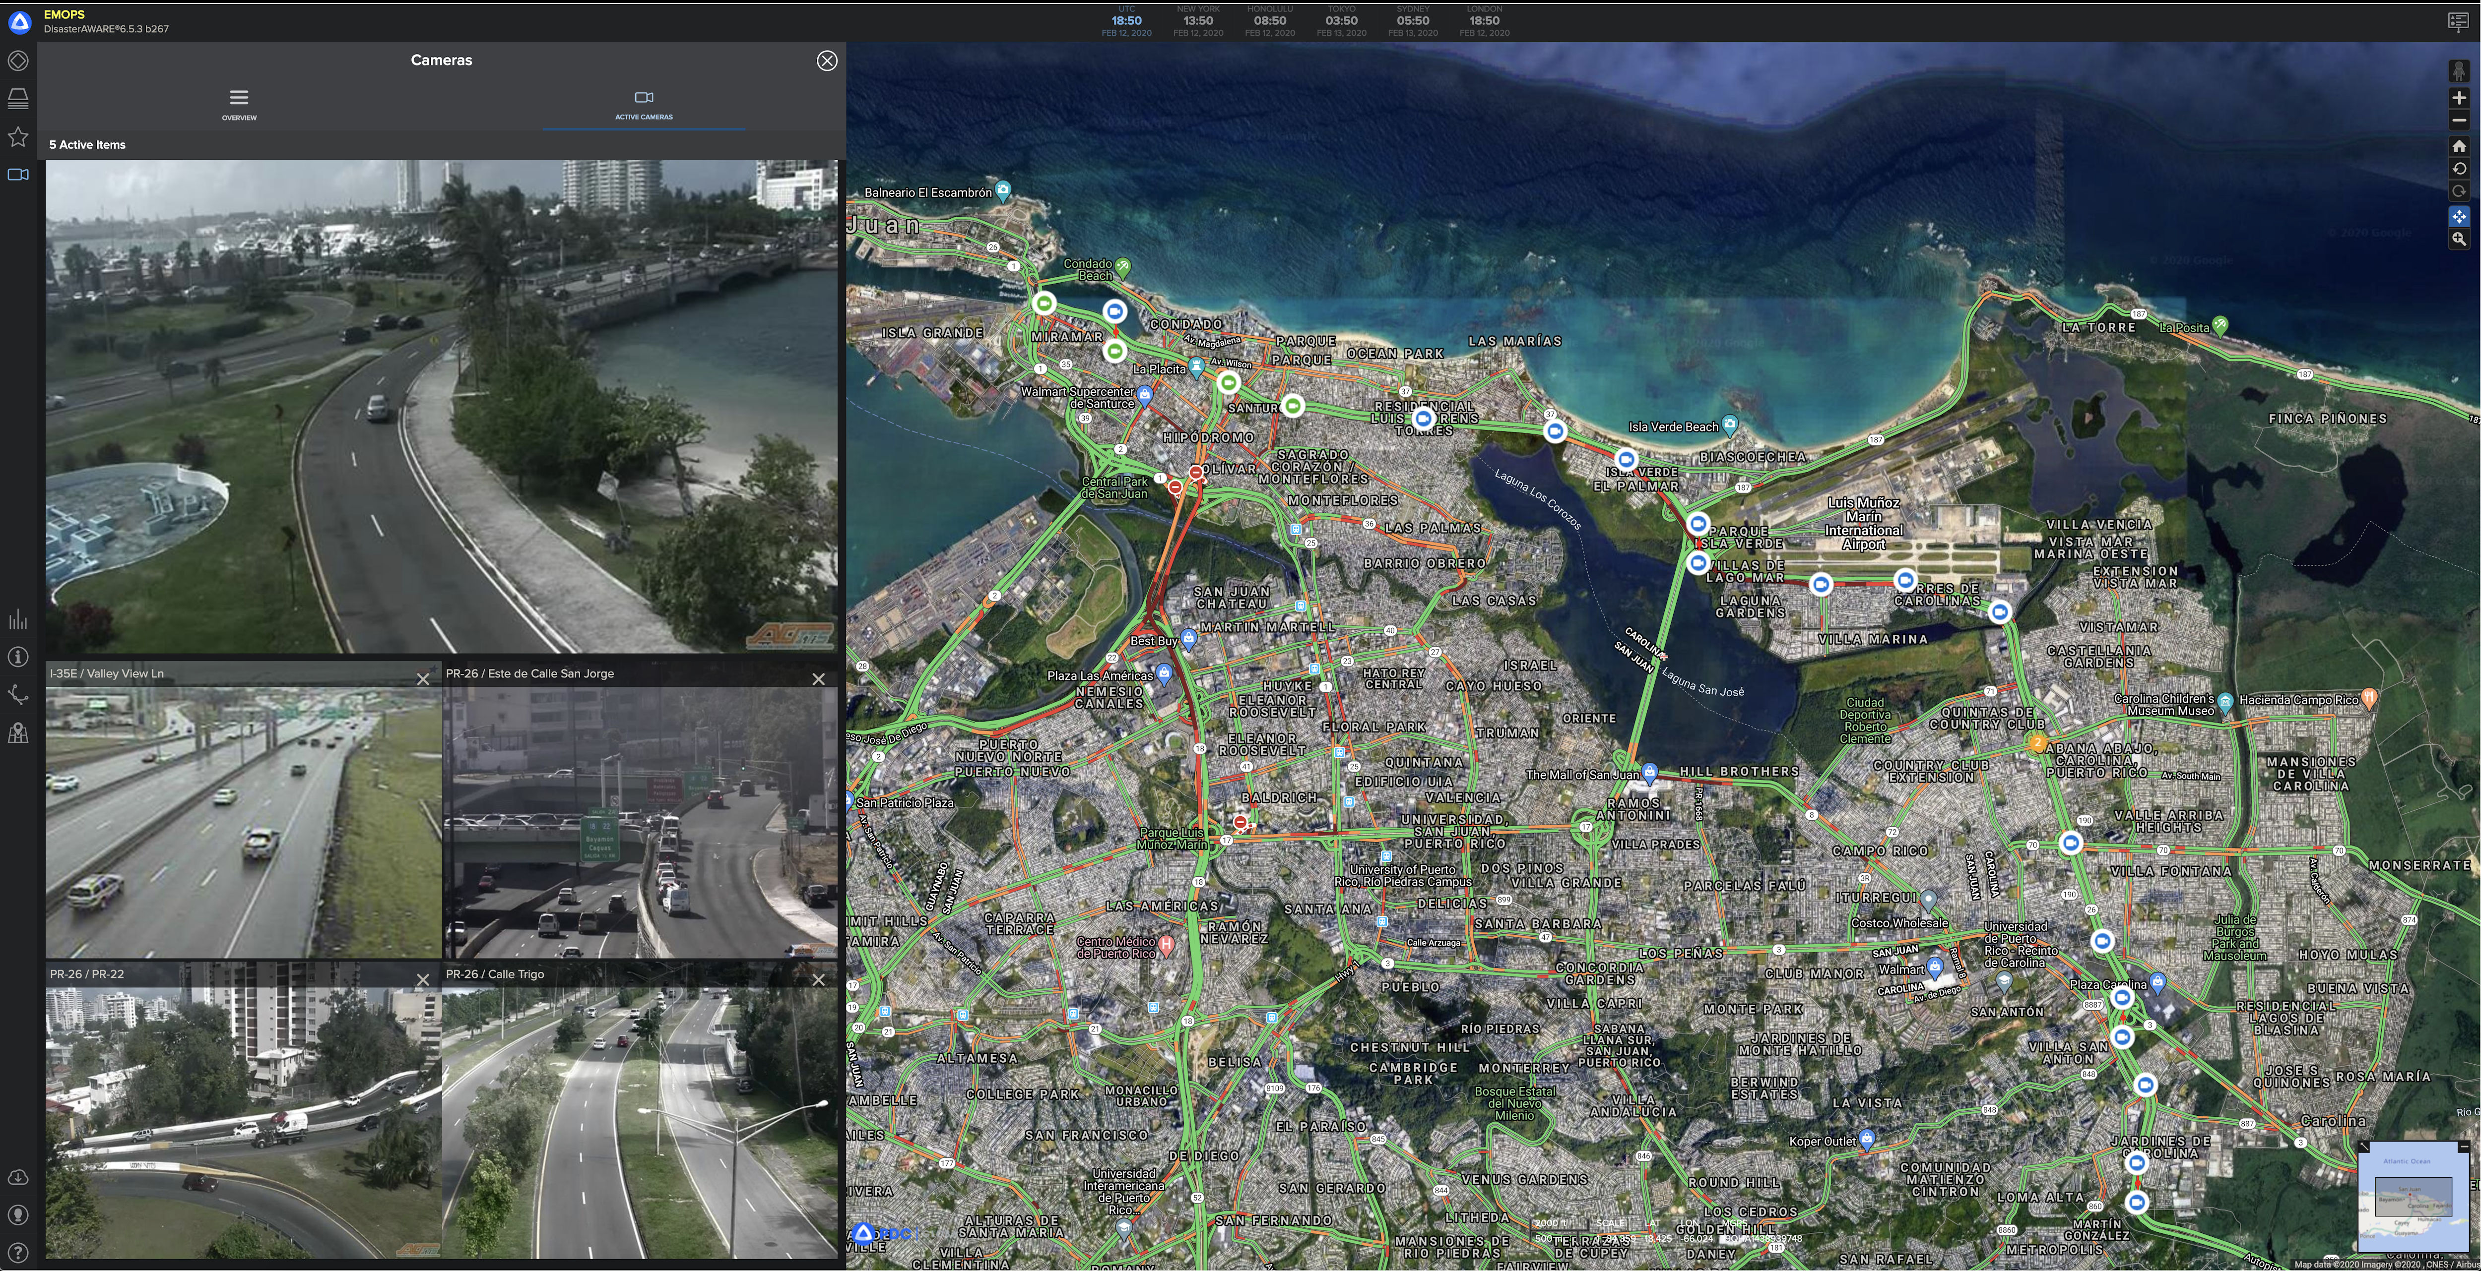Close the Cameras panel
This screenshot has height=1271, width=2481.
click(x=826, y=61)
